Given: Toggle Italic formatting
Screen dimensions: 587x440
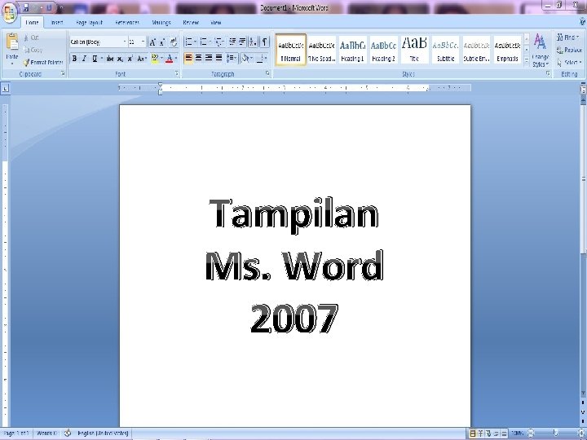Looking at the screenshot, I should tap(84, 59).
